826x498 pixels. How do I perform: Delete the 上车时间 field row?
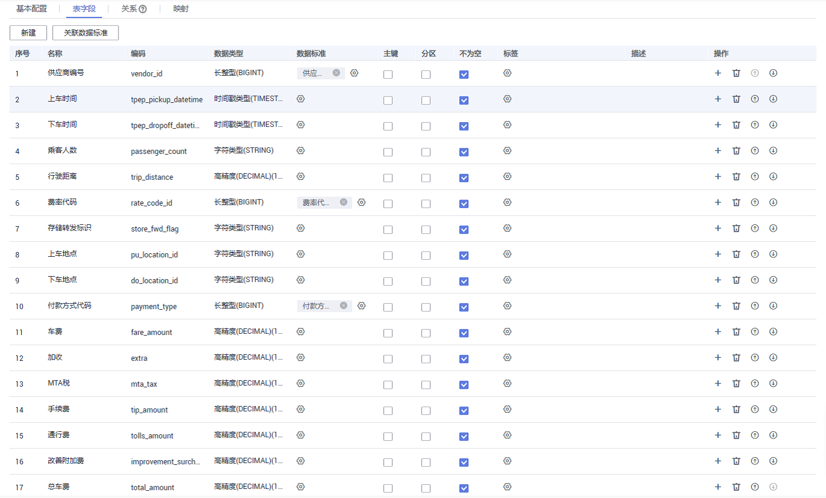pos(736,99)
